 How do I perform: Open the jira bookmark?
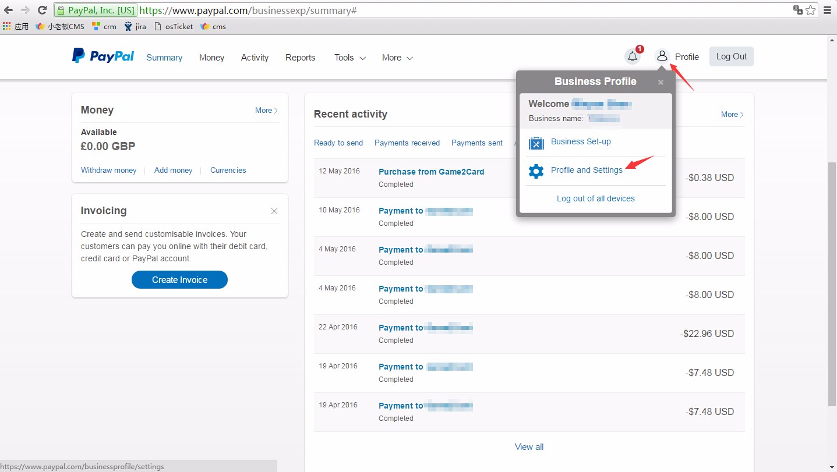[x=135, y=26]
